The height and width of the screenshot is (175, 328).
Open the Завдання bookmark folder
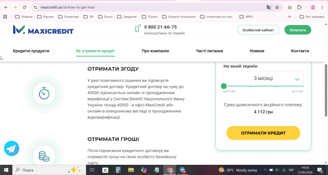click(127, 17)
